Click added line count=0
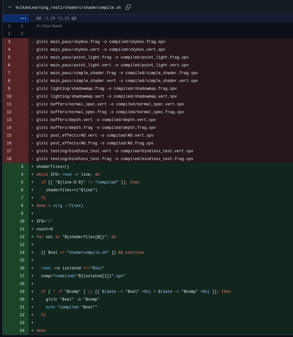The height and width of the screenshot is (337, 293). click(x=45, y=229)
